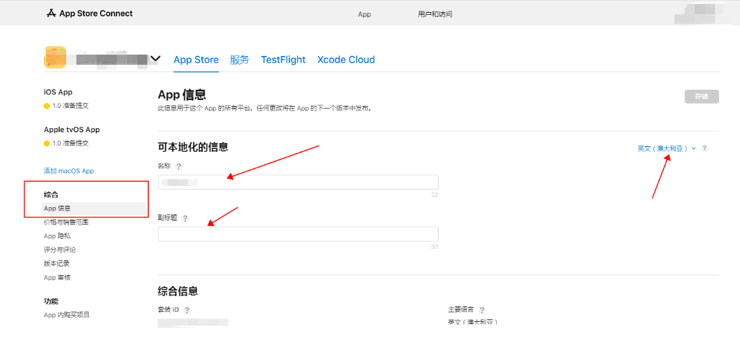The width and height of the screenshot is (740, 342).
Task: Click help icon next to 主要语言
Action: 482,310
